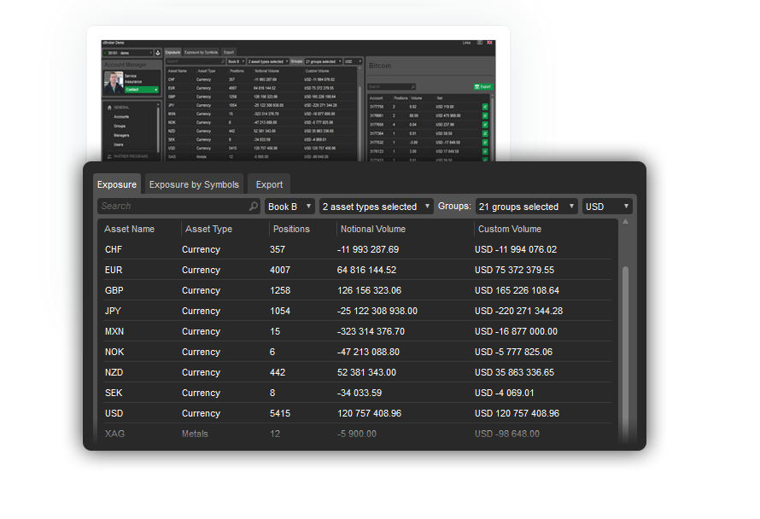Sort by the enlarged Asset Name column header
Screen dimensions: 760x519
(130, 229)
